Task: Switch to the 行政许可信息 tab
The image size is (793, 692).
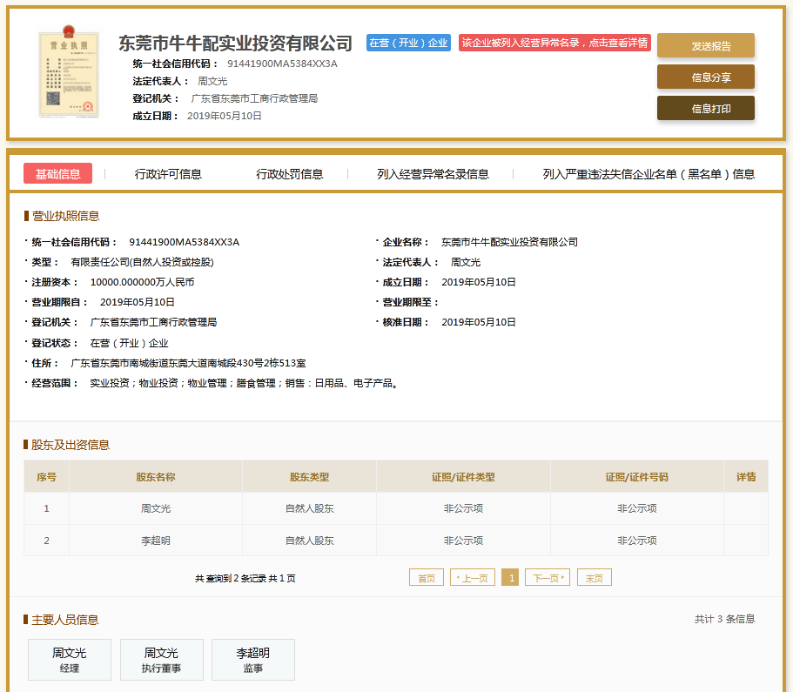Action: 168,173
